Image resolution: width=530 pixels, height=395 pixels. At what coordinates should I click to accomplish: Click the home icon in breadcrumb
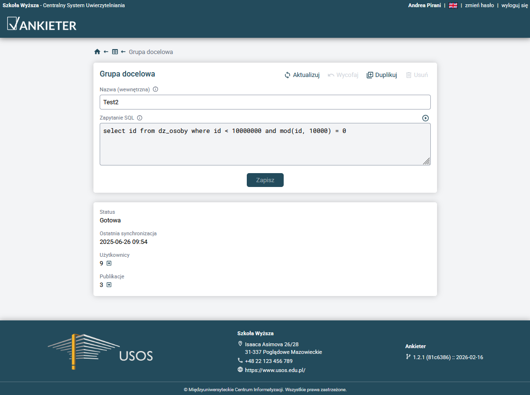[x=97, y=52]
